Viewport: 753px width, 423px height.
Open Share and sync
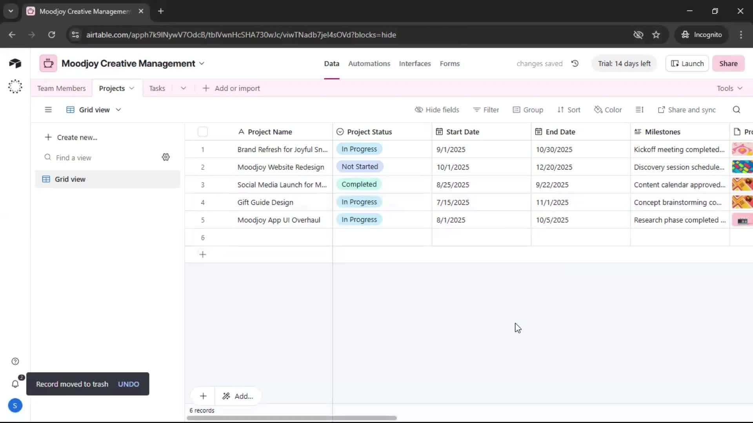click(x=687, y=110)
